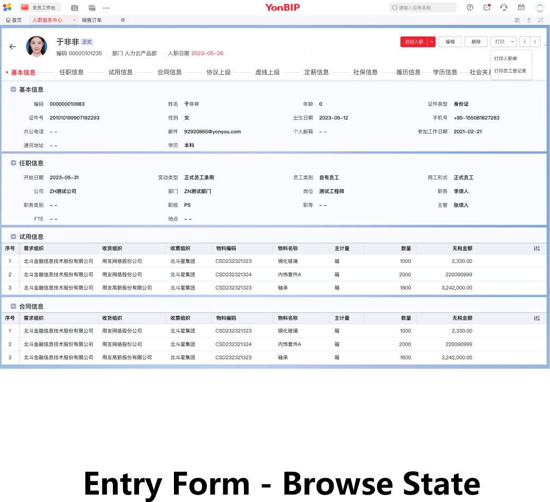550x502 pixels.
Task: Click the upload arrow icon in tab bar
Action: tap(529, 20)
